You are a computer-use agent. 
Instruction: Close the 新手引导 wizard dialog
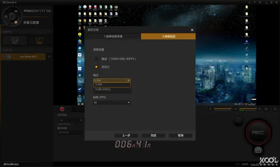tap(192, 30)
